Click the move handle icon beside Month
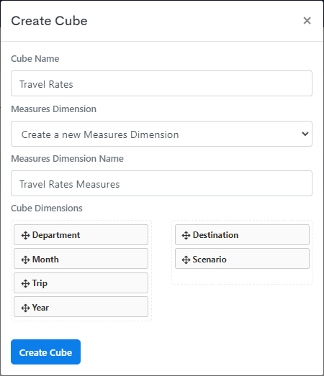The height and width of the screenshot is (376, 324). point(25,260)
